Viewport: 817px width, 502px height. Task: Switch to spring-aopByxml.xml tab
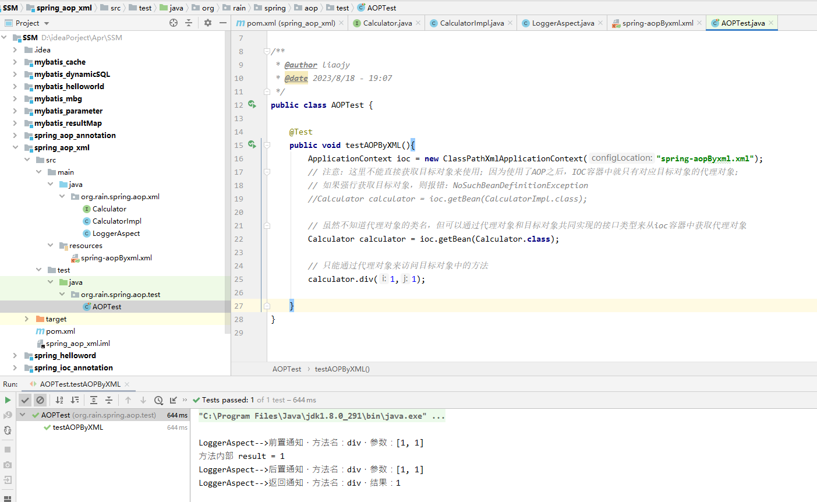point(657,23)
